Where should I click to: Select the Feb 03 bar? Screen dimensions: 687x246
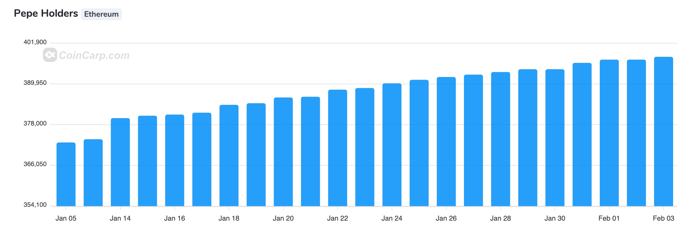click(664, 132)
